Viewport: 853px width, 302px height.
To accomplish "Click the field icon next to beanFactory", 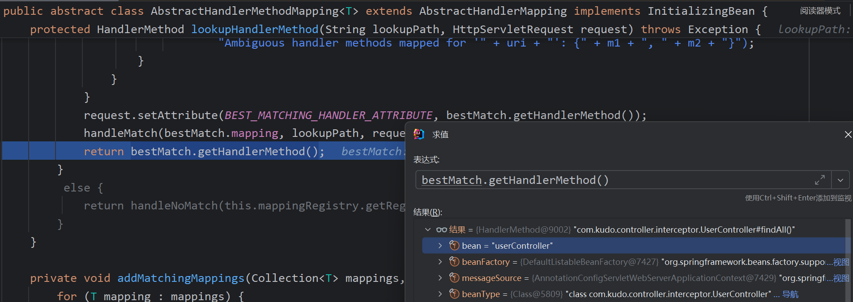I will point(454,262).
